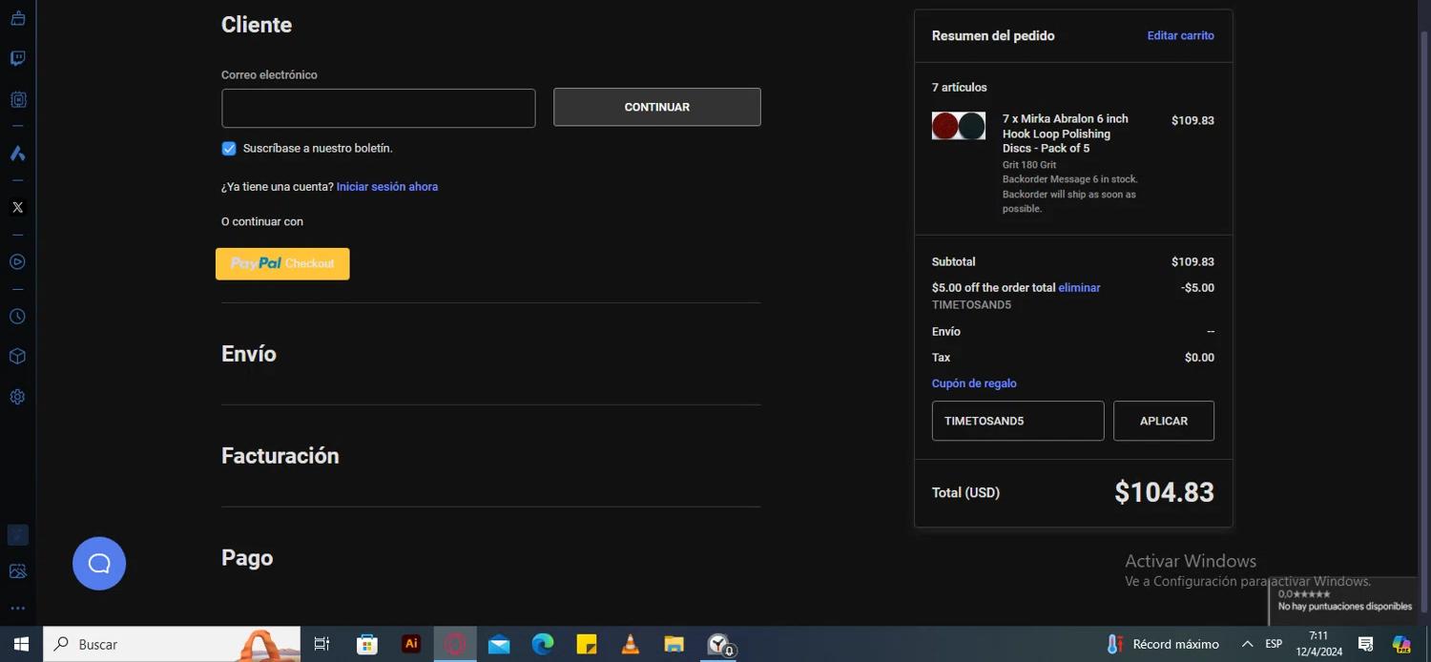Remove coupon via eliminar link
This screenshot has height=662, width=1431.
click(1079, 288)
